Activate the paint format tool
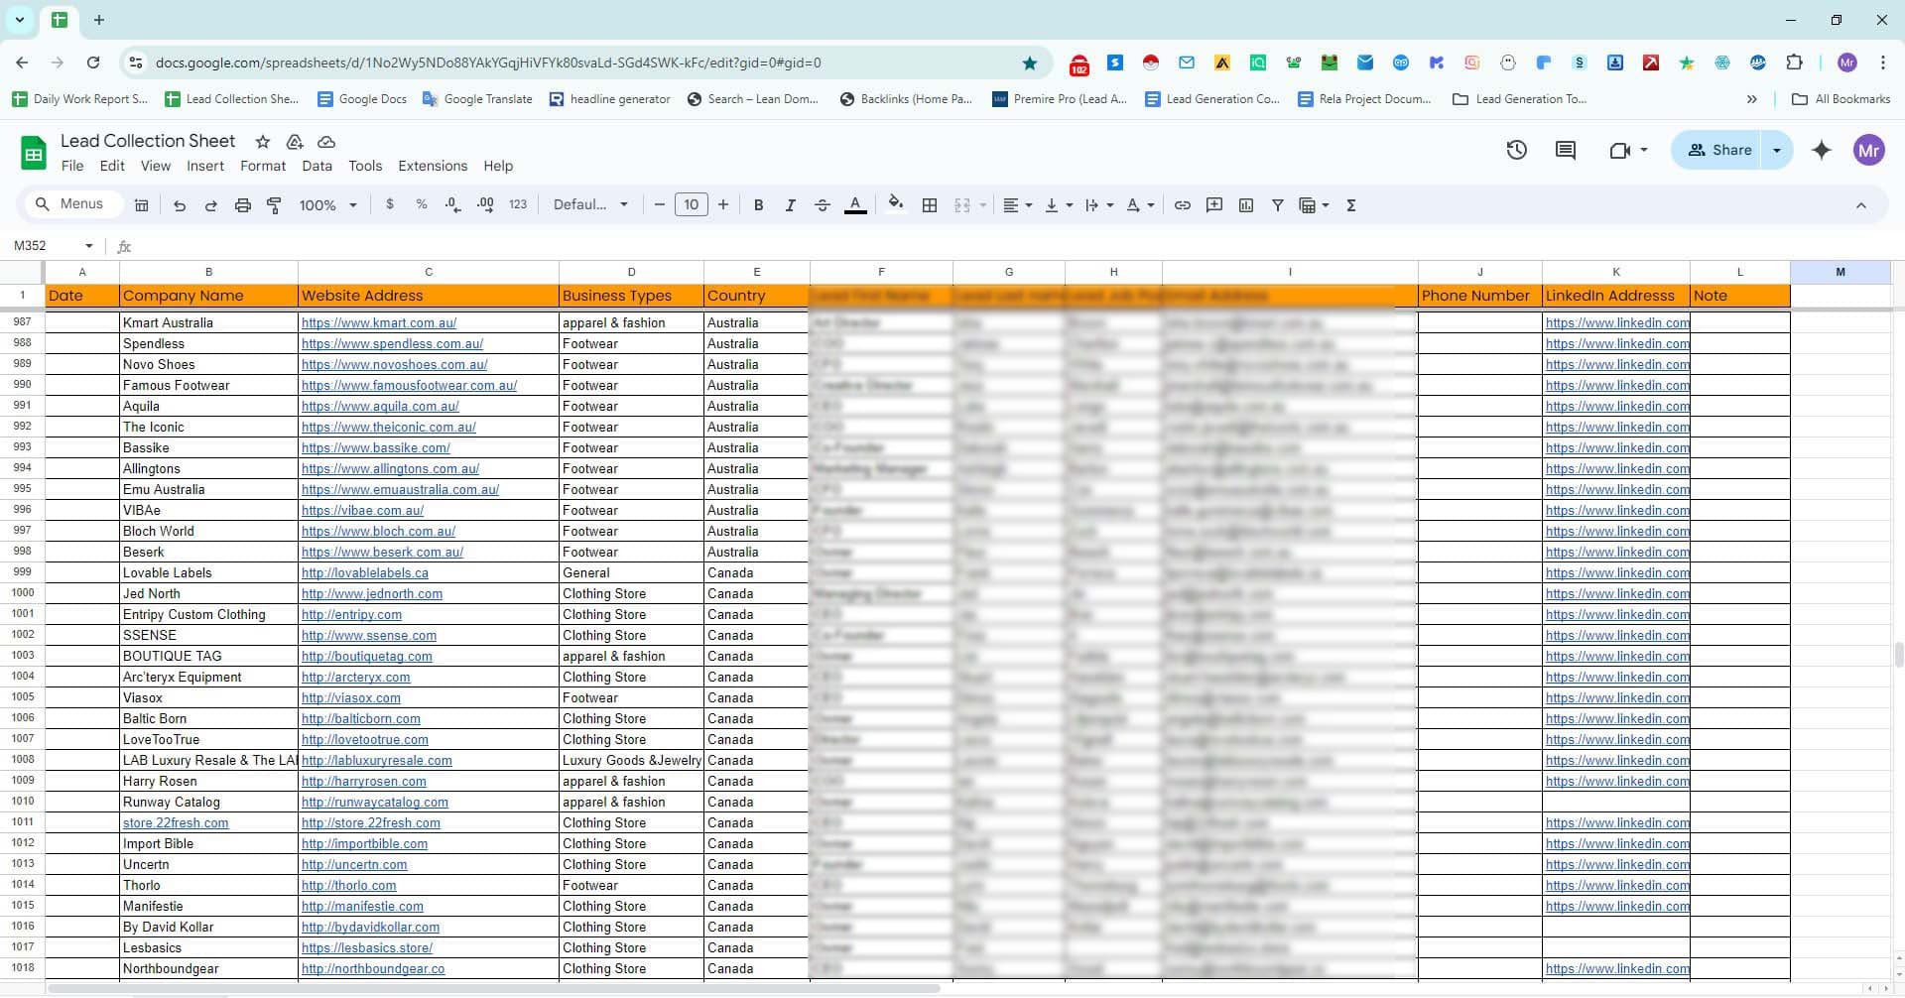The image size is (1905, 998). 275,205
